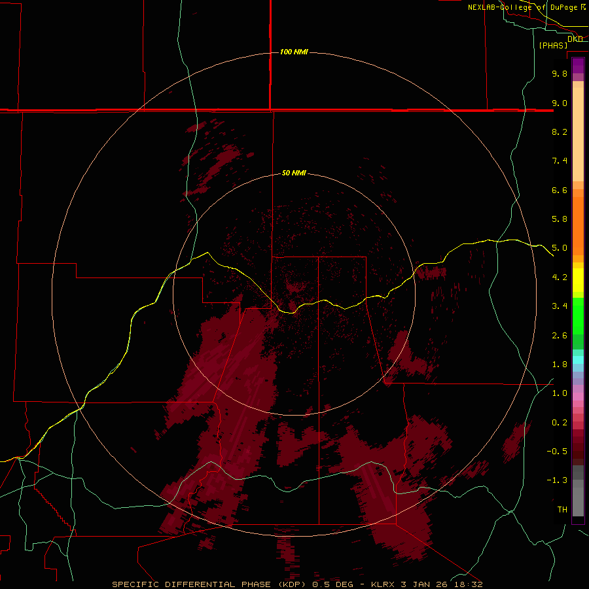
Task: Click the "9.8" value on the color scale
Action: pos(560,73)
